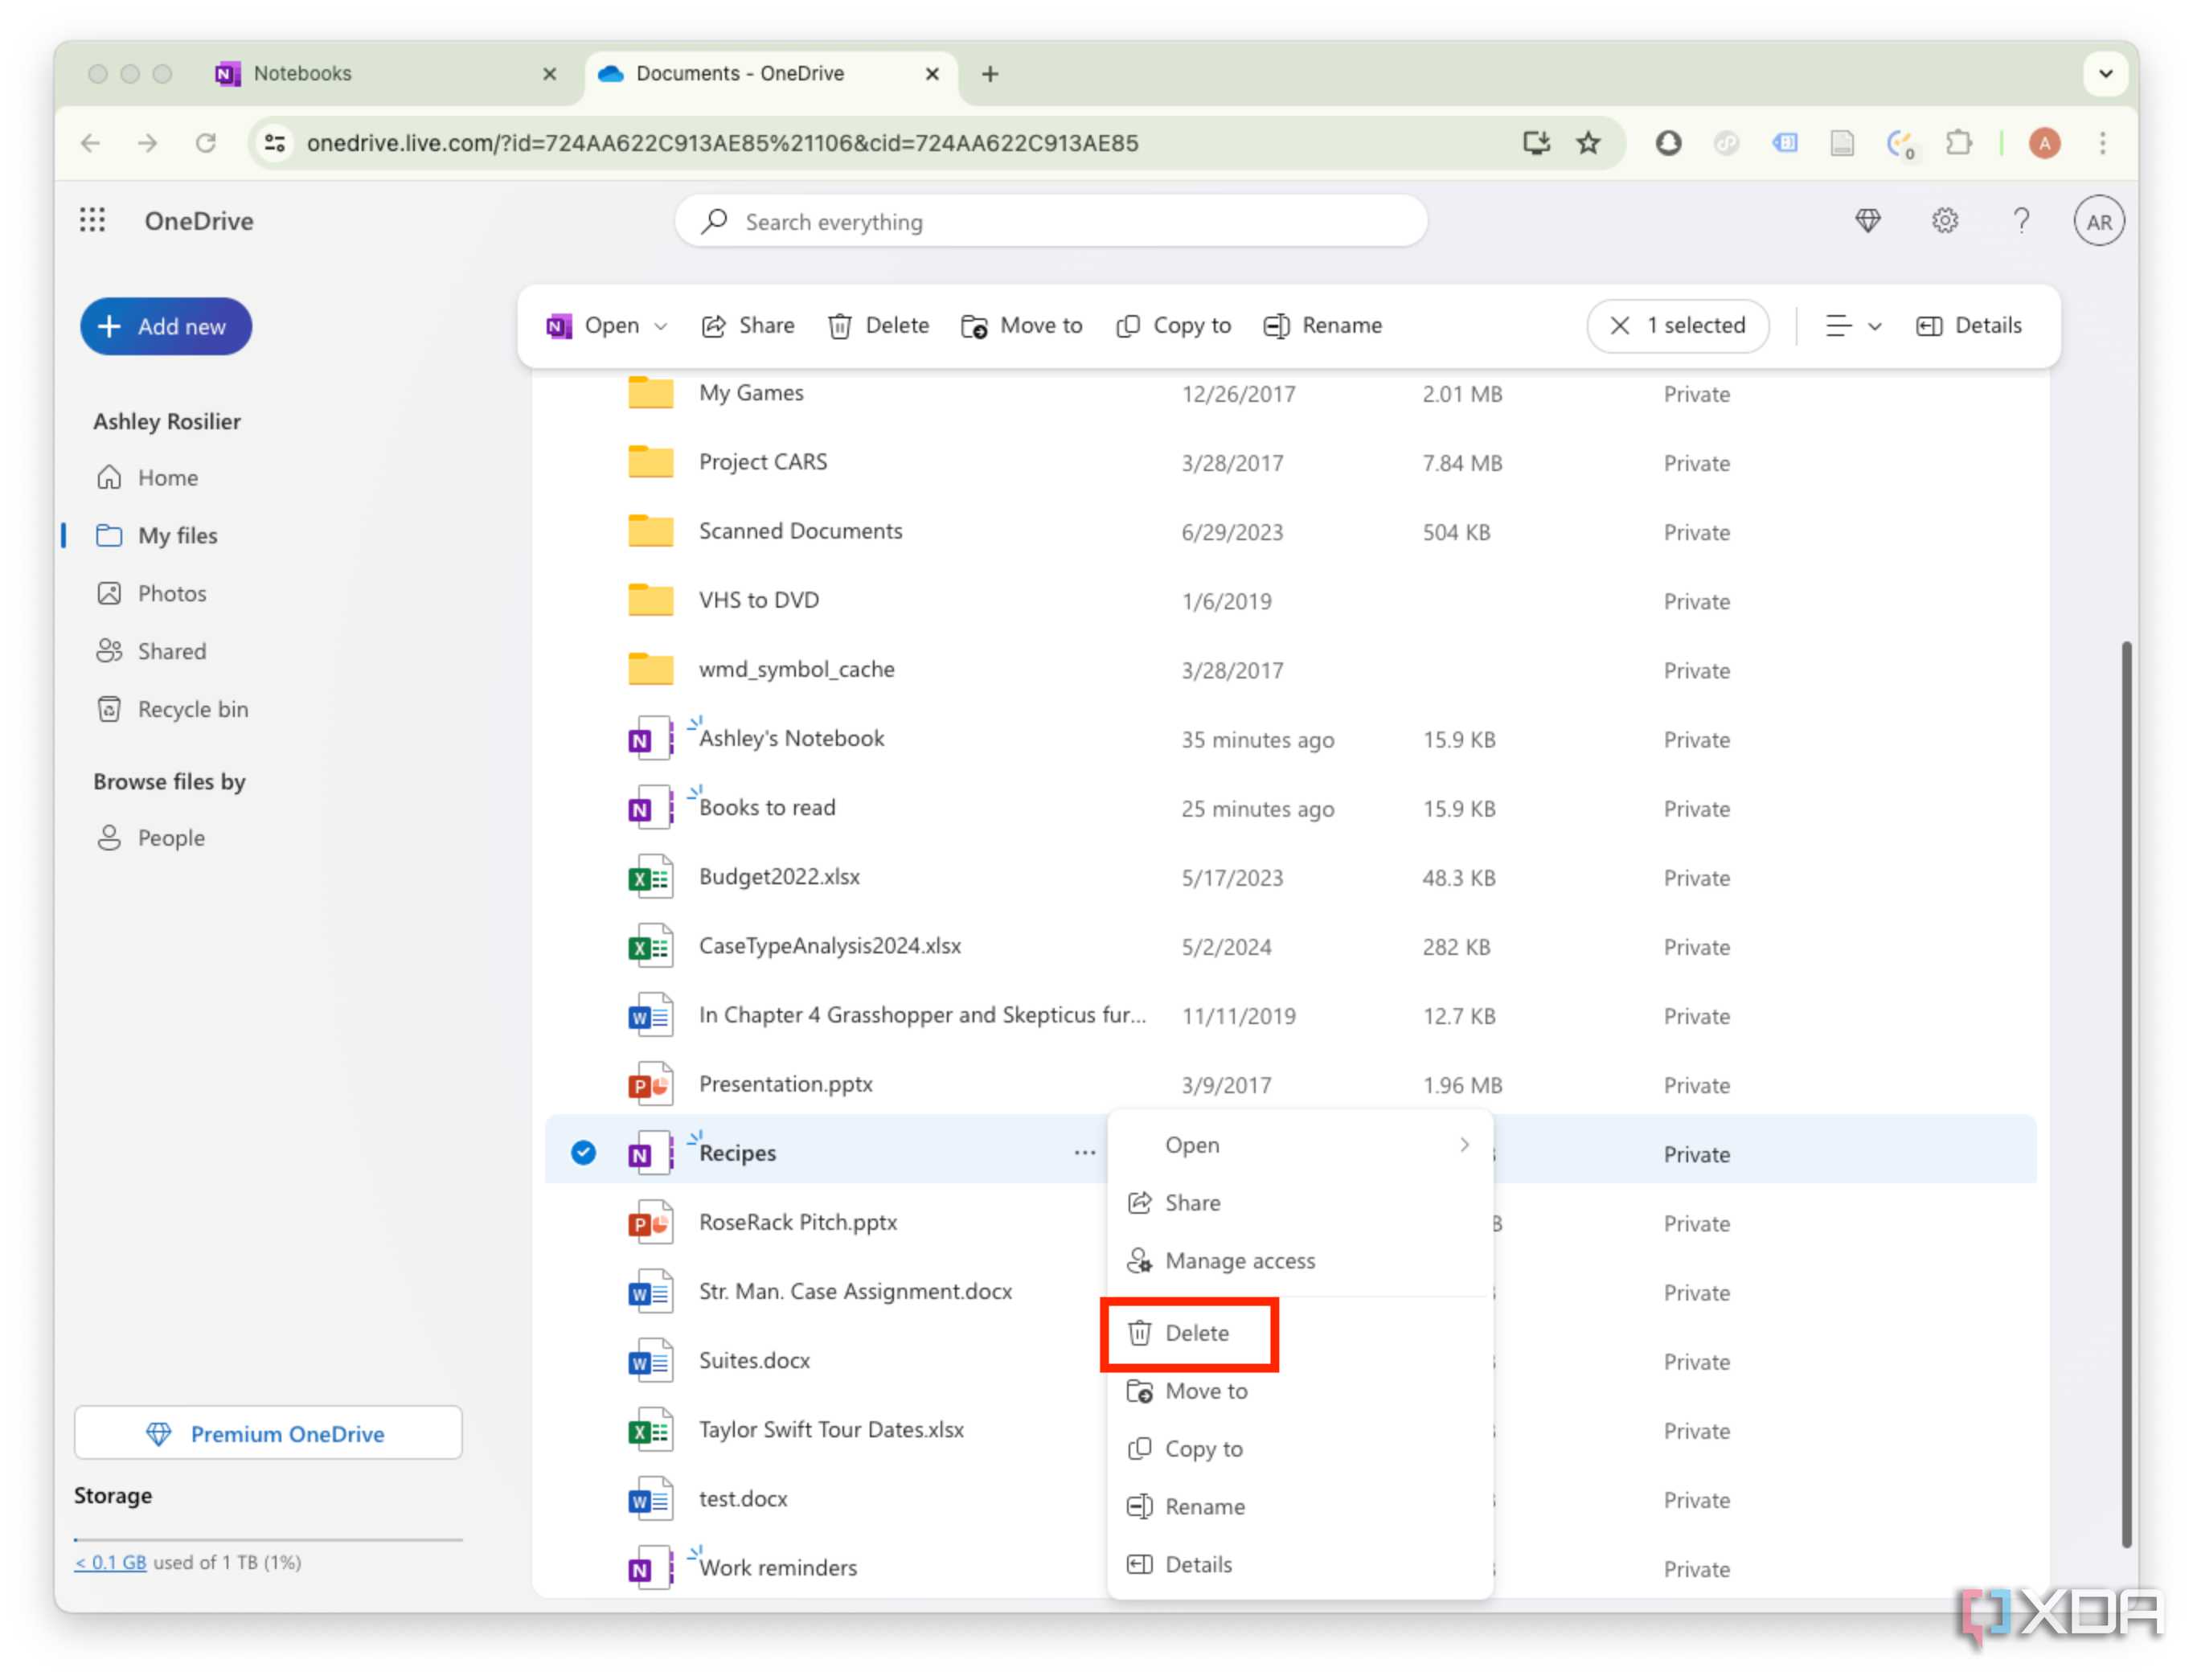Click the Move to toolbar icon
2193x1680 pixels.
tap(1021, 326)
